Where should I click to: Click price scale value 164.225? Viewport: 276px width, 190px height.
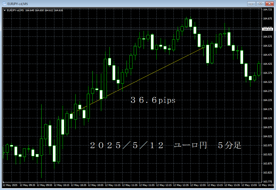coord(267,100)
